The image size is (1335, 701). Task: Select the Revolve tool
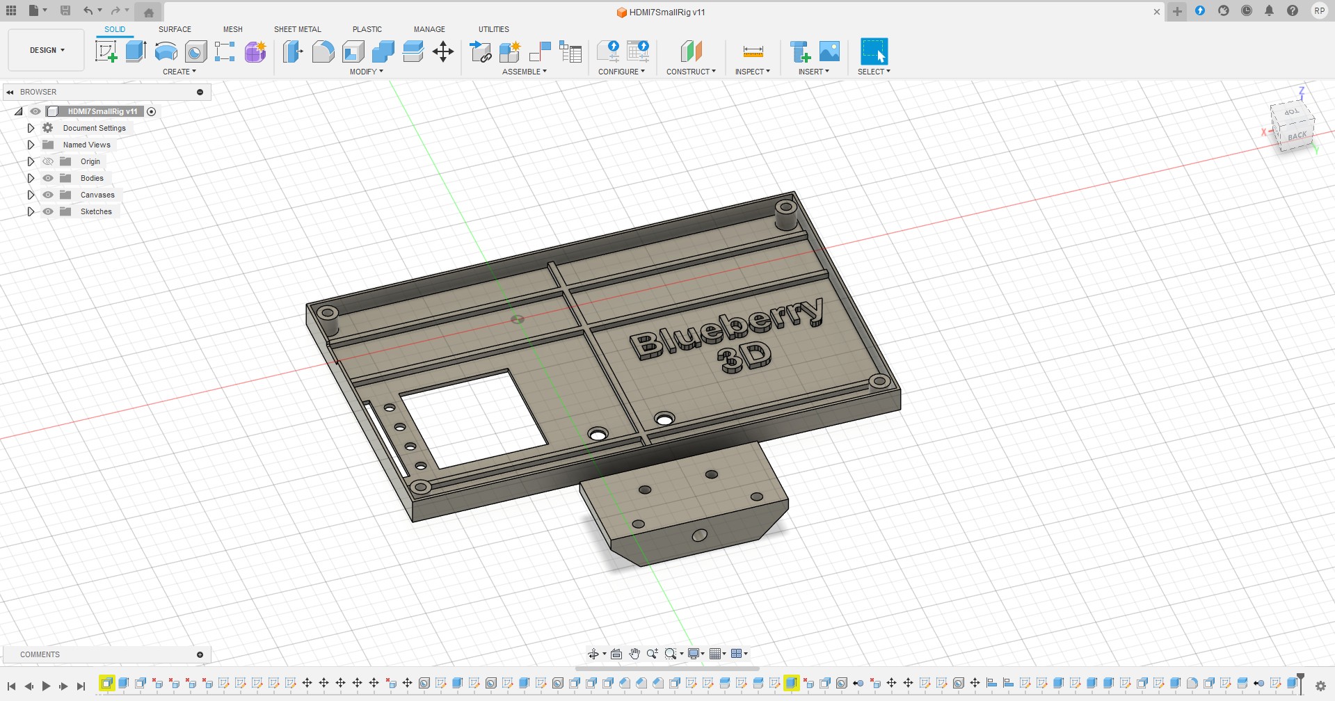coord(166,51)
